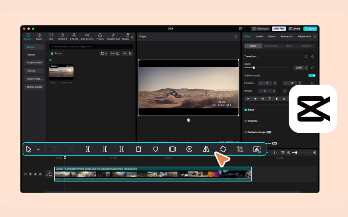Open the Templates tab

pos(126,37)
